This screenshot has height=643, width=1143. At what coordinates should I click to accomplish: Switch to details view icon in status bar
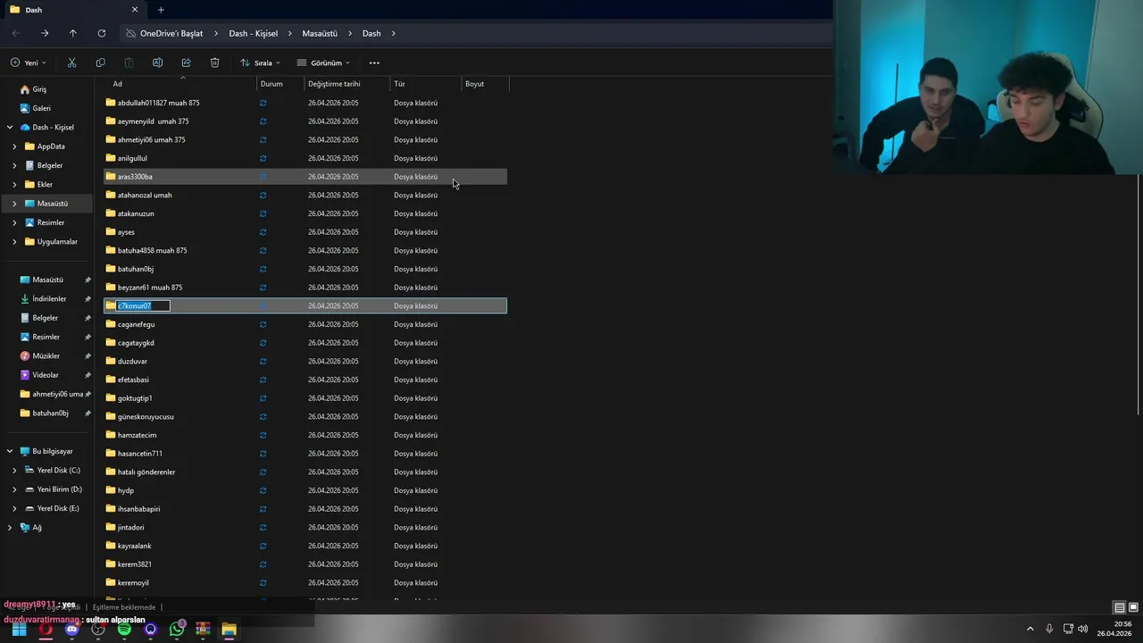click(1120, 607)
